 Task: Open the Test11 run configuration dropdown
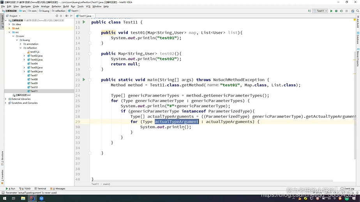pos(321,11)
